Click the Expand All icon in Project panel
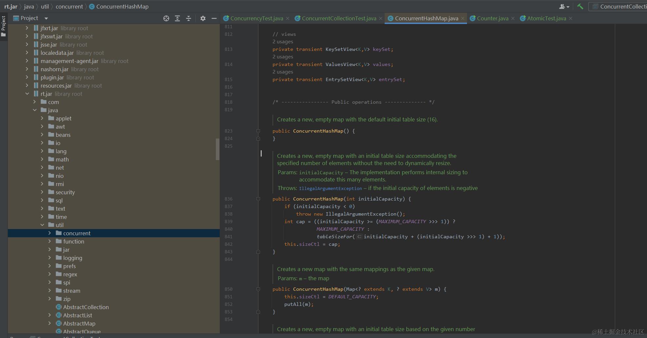647x338 pixels. click(177, 18)
